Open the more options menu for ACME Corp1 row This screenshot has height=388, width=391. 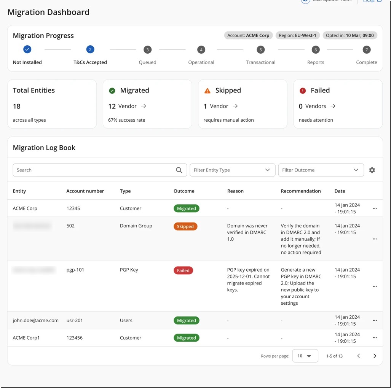tap(375, 338)
